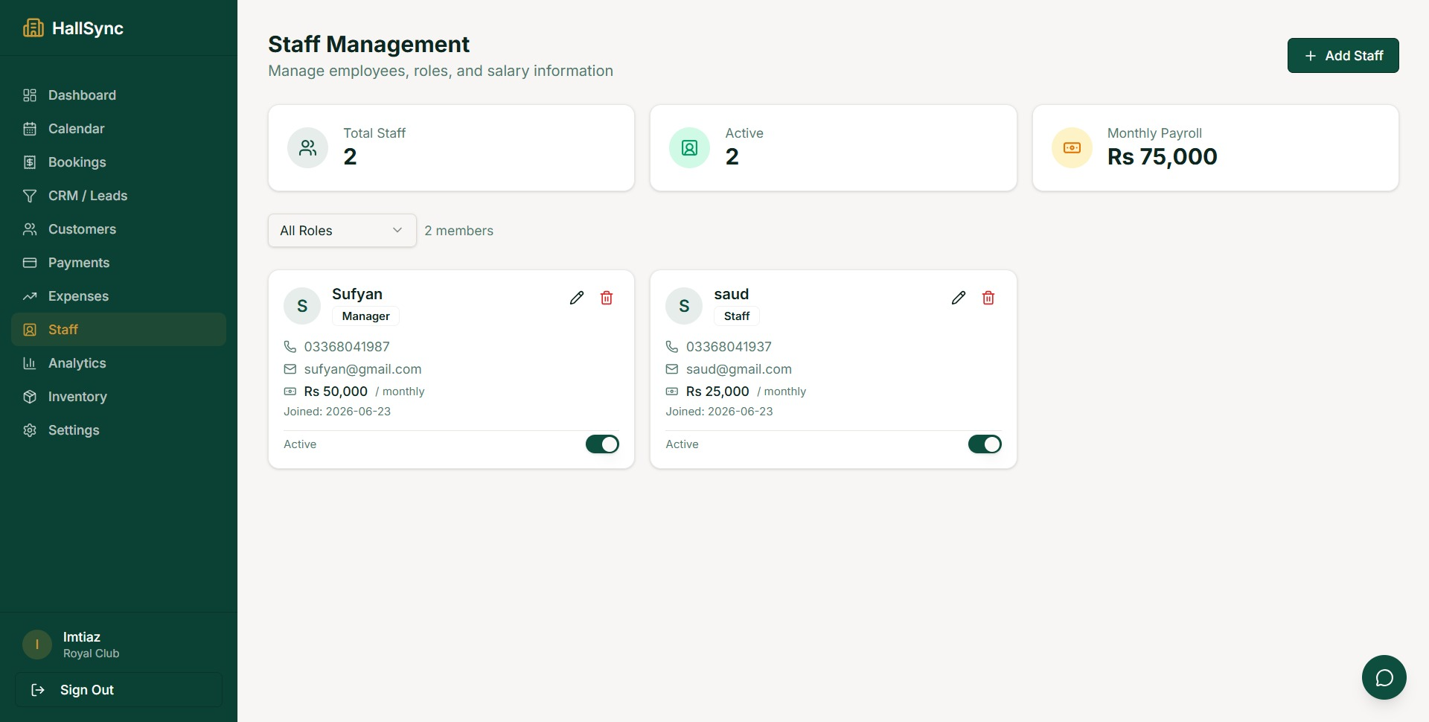Edit Sufyan's record with the pencil icon
Viewport: 1429px width, 722px height.
tap(577, 298)
